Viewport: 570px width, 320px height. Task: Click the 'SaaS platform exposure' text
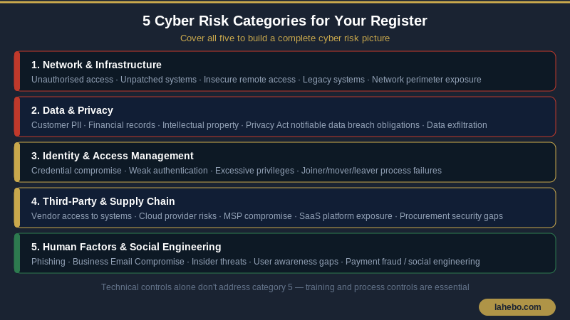coord(346,216)
